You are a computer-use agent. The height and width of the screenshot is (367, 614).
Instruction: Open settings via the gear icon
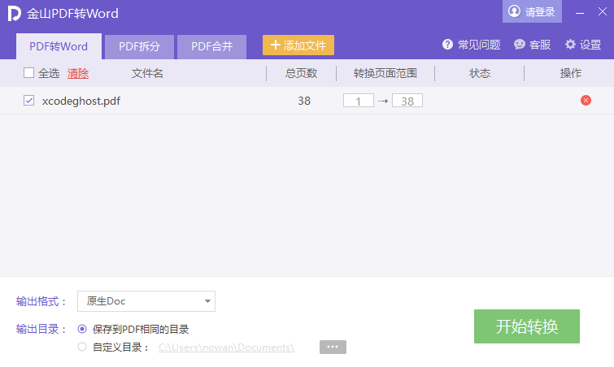pos(570,45)
